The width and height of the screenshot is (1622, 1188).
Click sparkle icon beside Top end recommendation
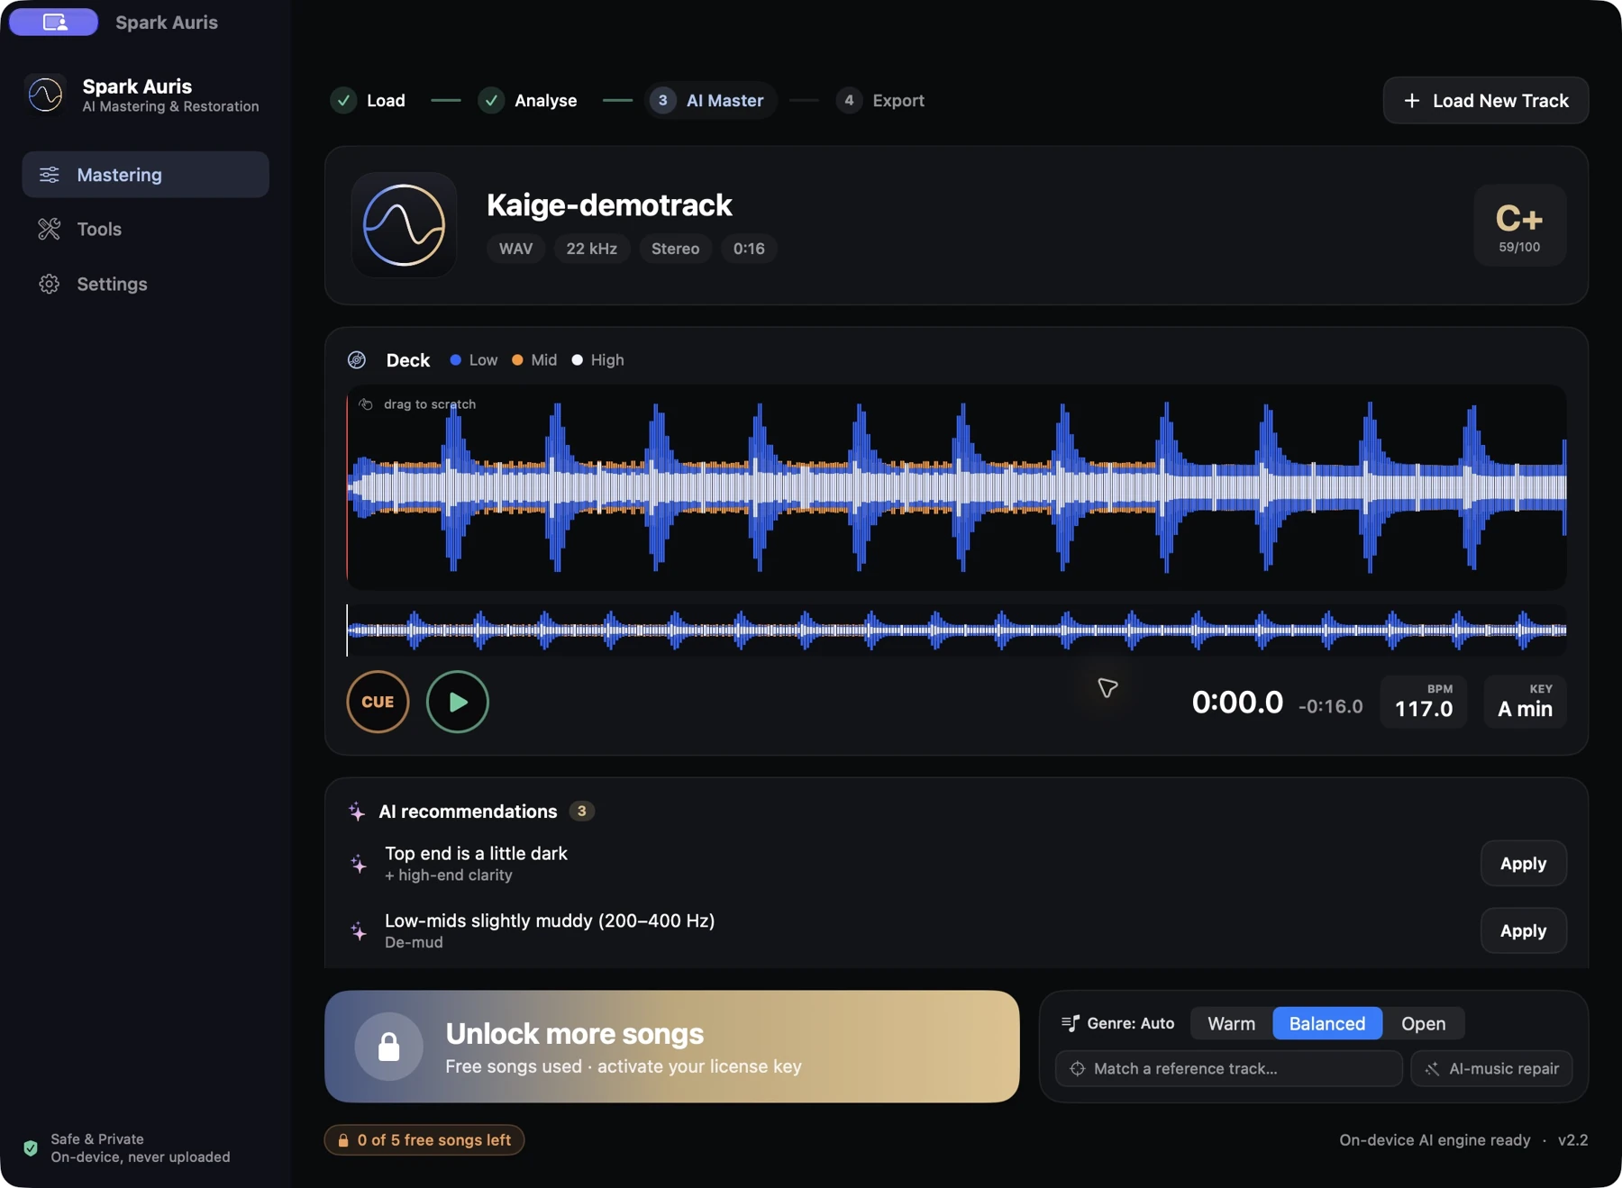pos(359,865)
